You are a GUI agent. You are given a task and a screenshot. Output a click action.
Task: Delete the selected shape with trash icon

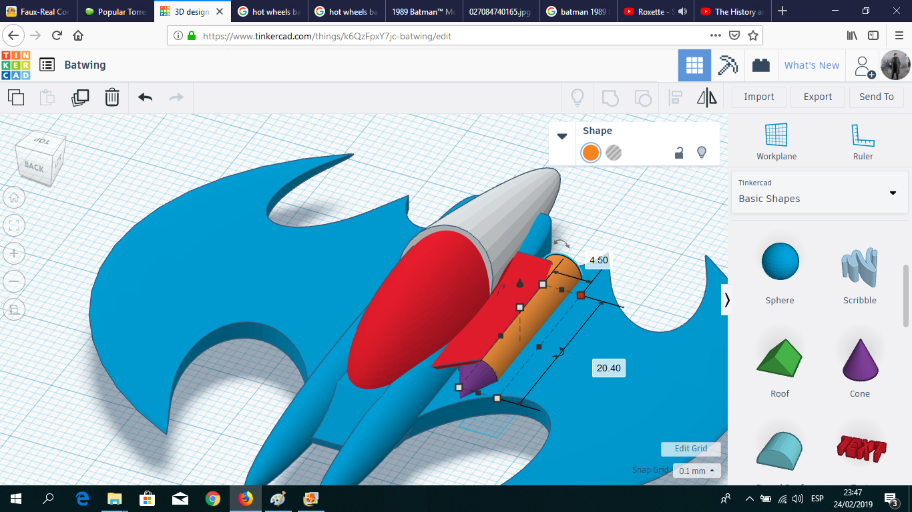(112, 97)
